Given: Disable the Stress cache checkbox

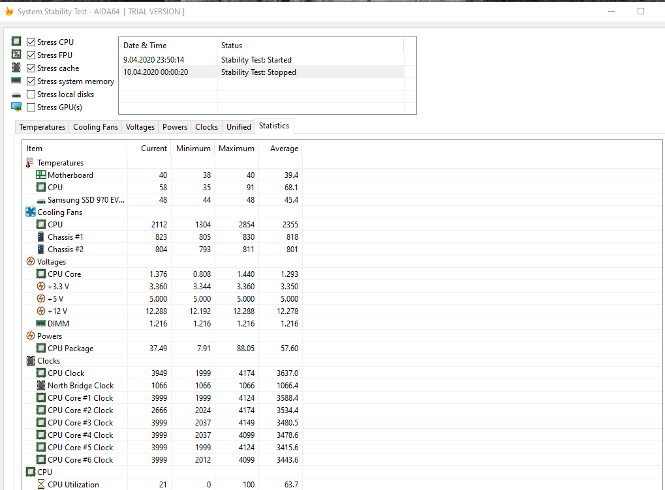Looking at the screenshot, I should (x=31, y=68).
